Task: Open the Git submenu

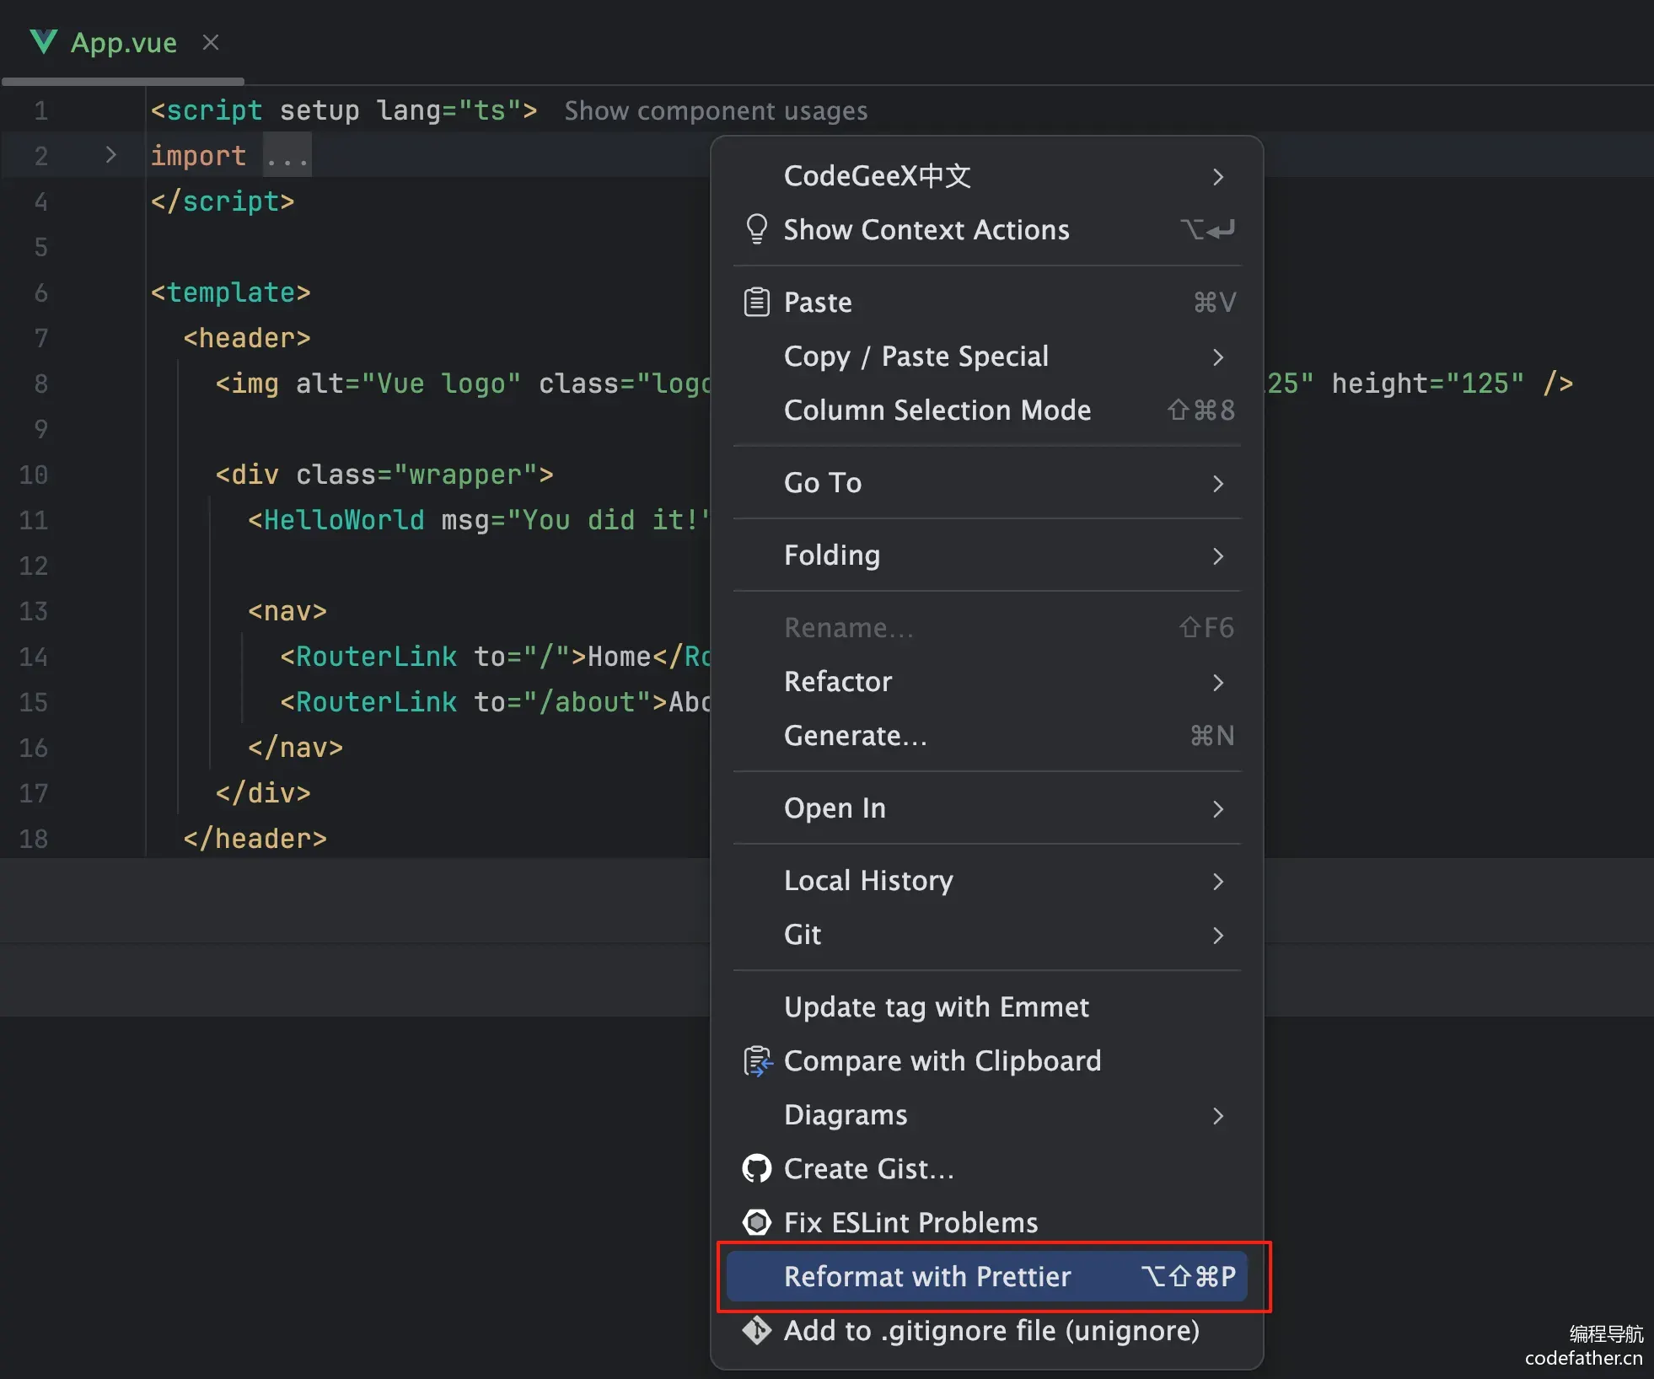Action: (987, 935)
